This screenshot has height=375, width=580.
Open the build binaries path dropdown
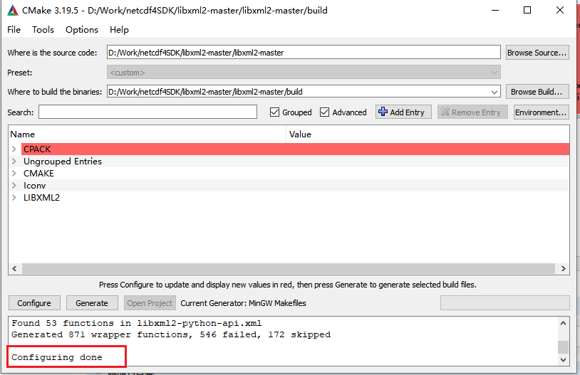click(x=494, y=92)
